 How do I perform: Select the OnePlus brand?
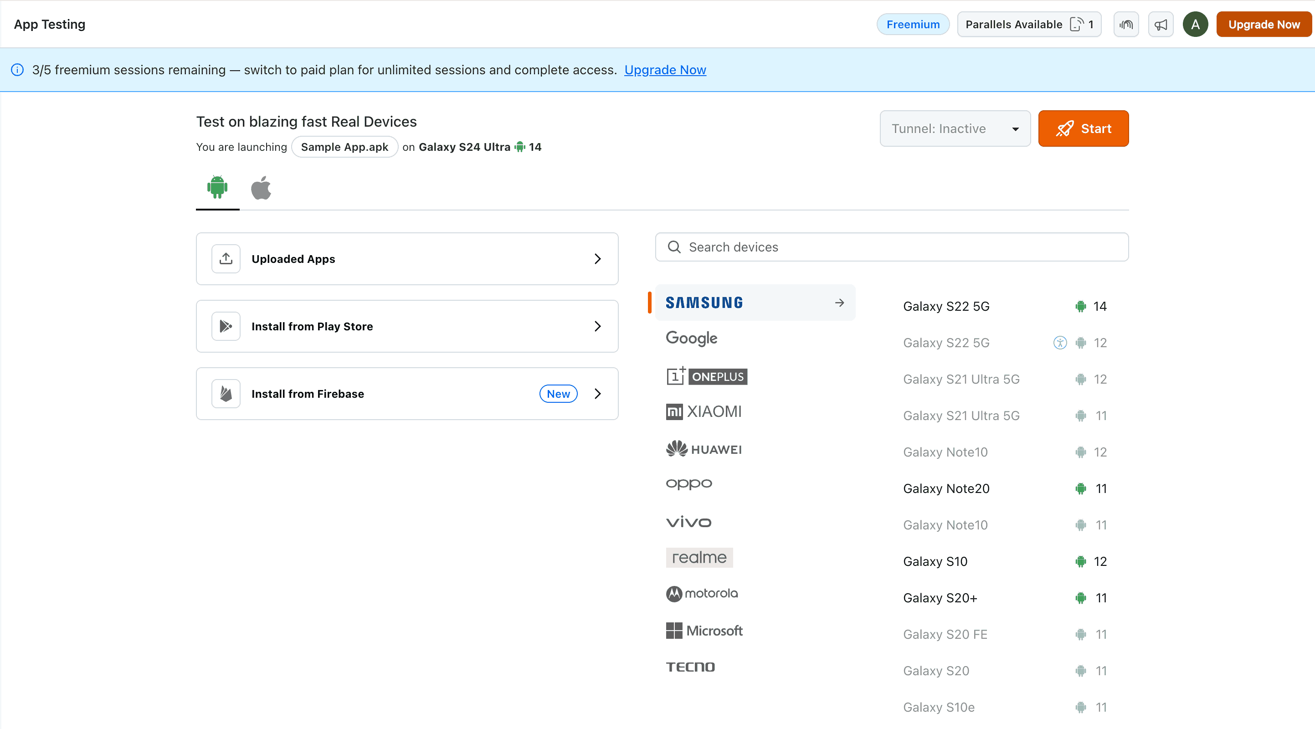point(707,376)
